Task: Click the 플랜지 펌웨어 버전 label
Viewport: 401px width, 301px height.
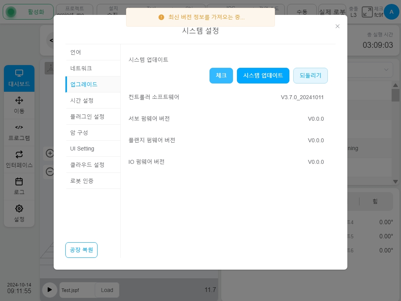Action: [x=152, y=140]
